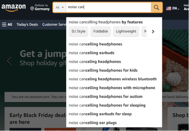189x131 pixels.
Task: Open the EN language dropdown
Action: [x=176, y=9]
